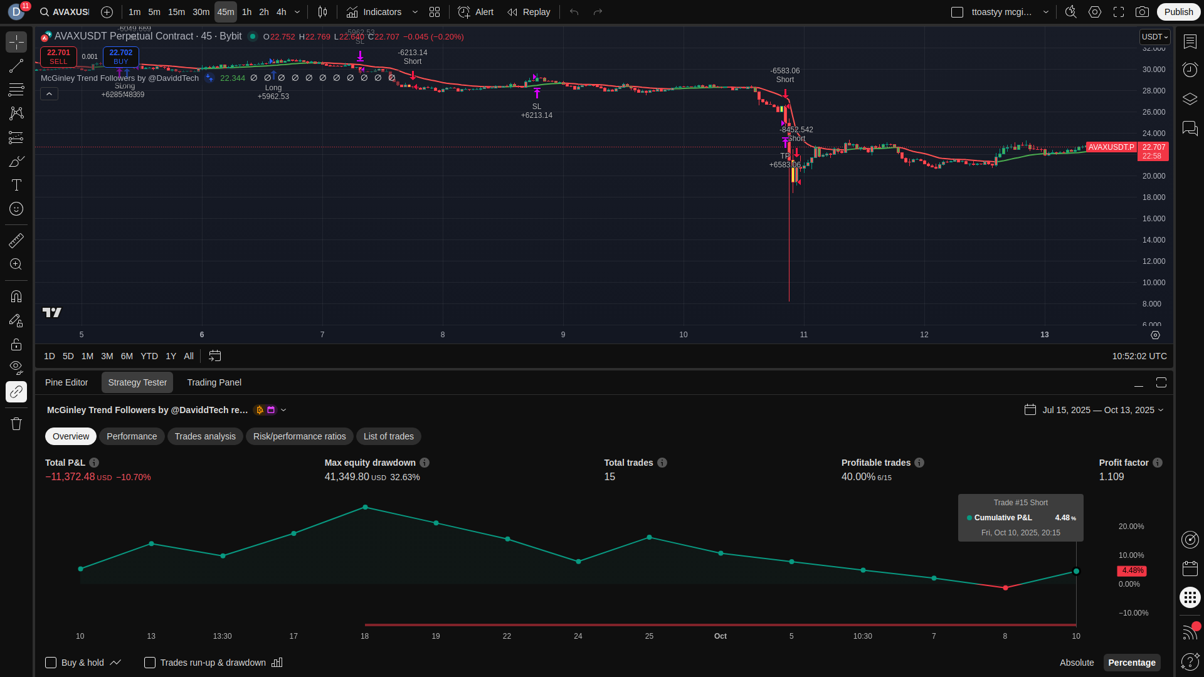Enable the Buy & hold checkbox
The height and width of the screenshot is (677, 1204).
[x=51, y=663]
